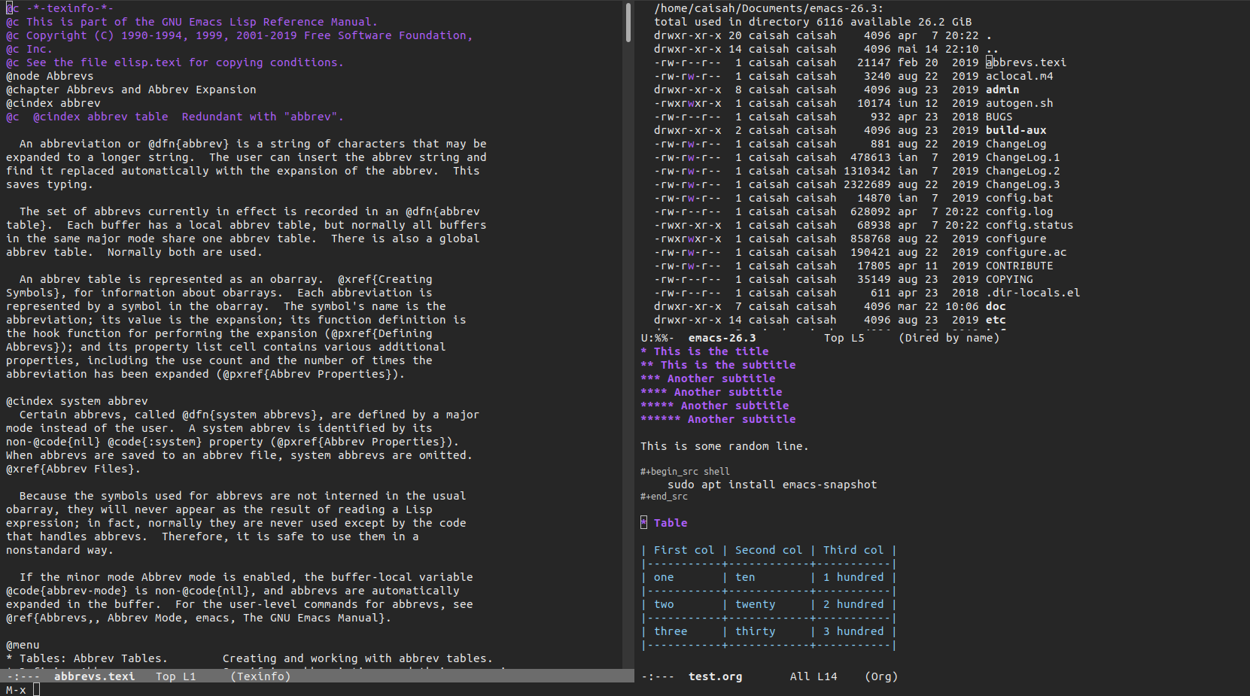Viewport: 1250px width, 696px height.
Task: Click the #+begin_src shell line
Action: tap(685, 472)
